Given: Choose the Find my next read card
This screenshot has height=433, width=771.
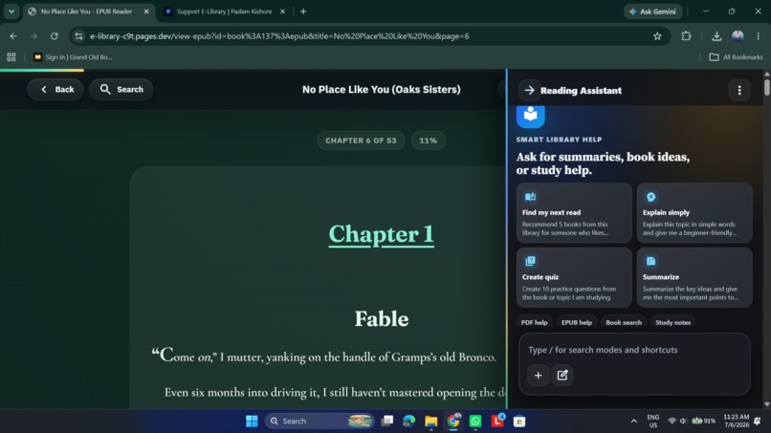Looking at the screenshot, I should [x=574, y=213].
